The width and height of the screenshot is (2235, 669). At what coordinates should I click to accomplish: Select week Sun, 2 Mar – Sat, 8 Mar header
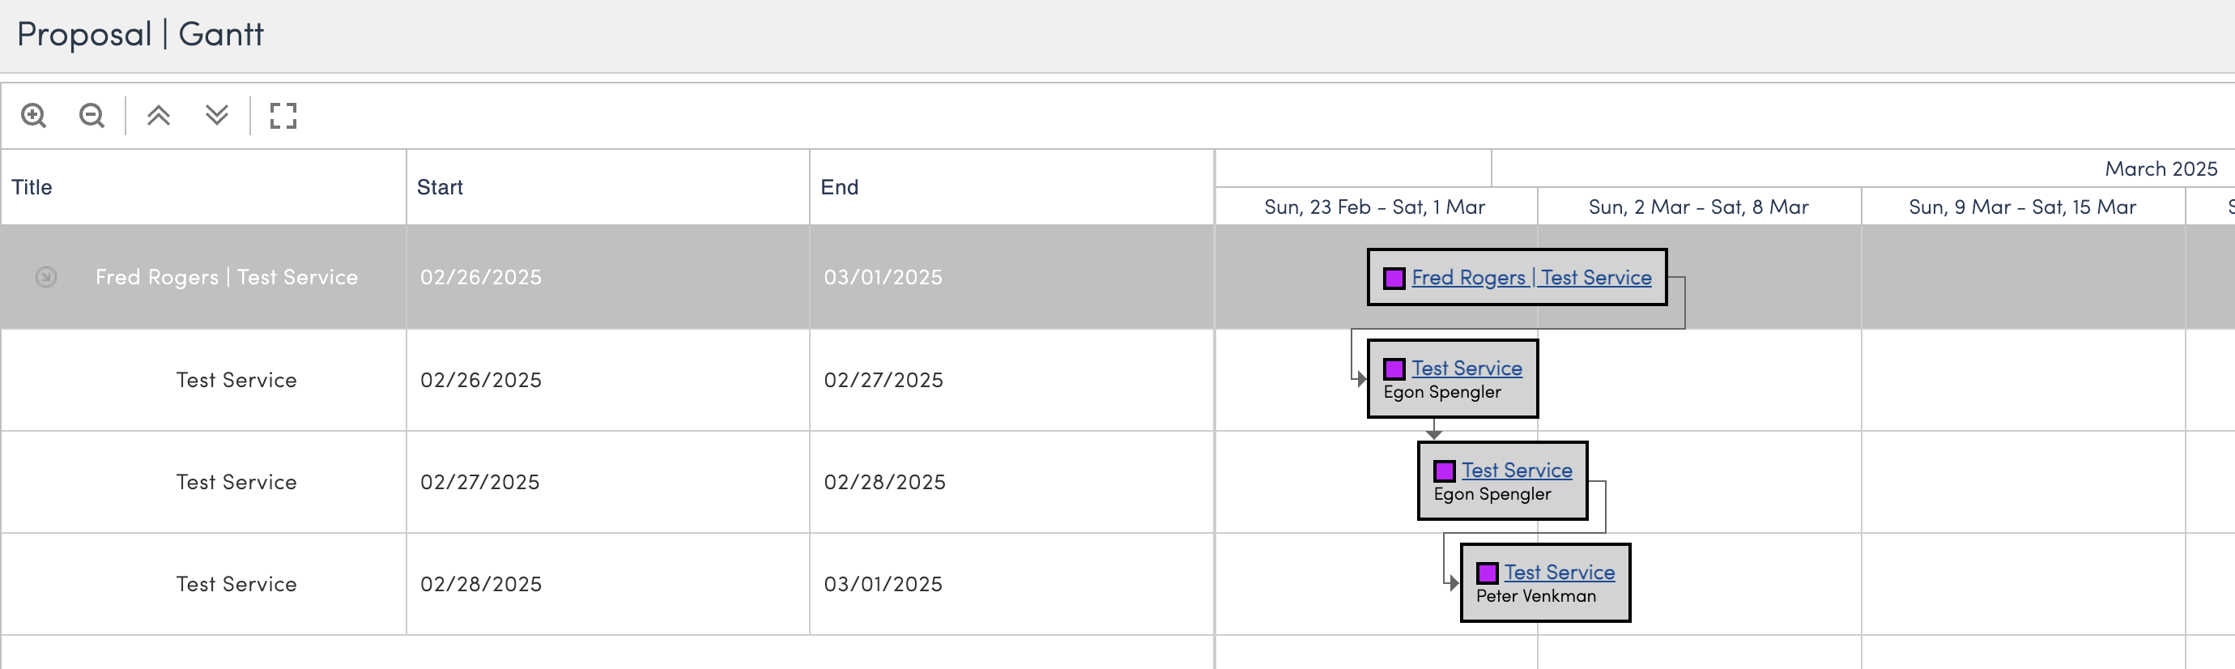[x=1698, y=207]
